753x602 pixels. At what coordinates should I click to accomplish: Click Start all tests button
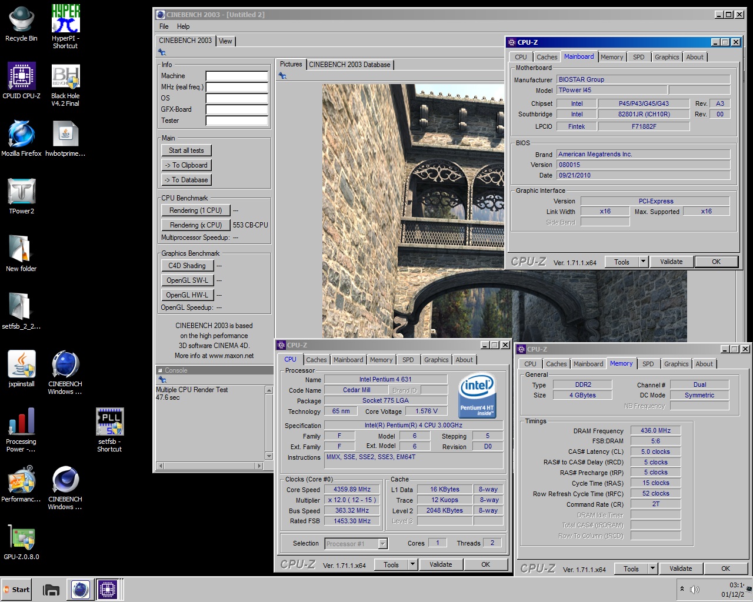[x=186, y=150]
